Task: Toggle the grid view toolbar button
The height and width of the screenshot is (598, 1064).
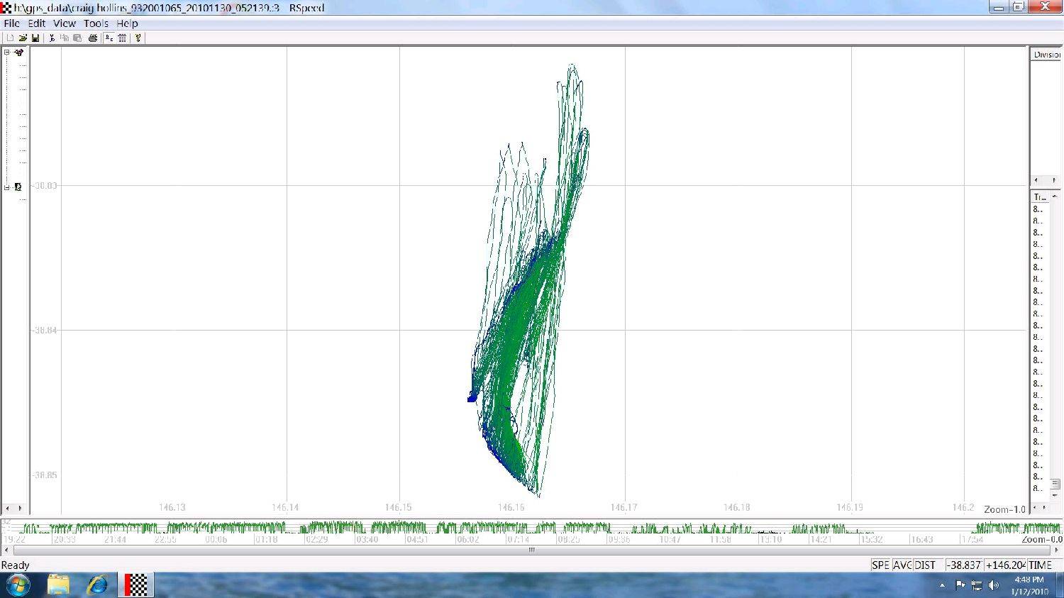Action: point(123,38)
